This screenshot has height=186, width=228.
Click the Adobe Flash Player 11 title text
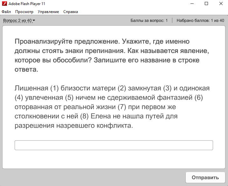pyautogui.click(x=27, y=4)
